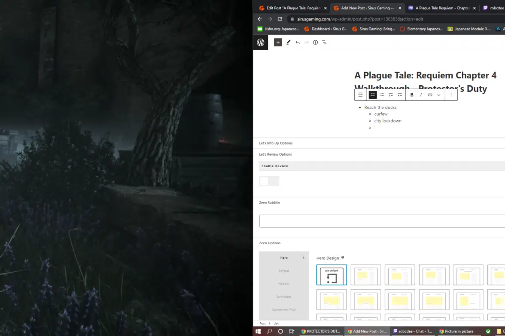Close the 'Edit Post A Plague Tale' tab
Viewport: 505px width, 336px height.
[326, 8]
